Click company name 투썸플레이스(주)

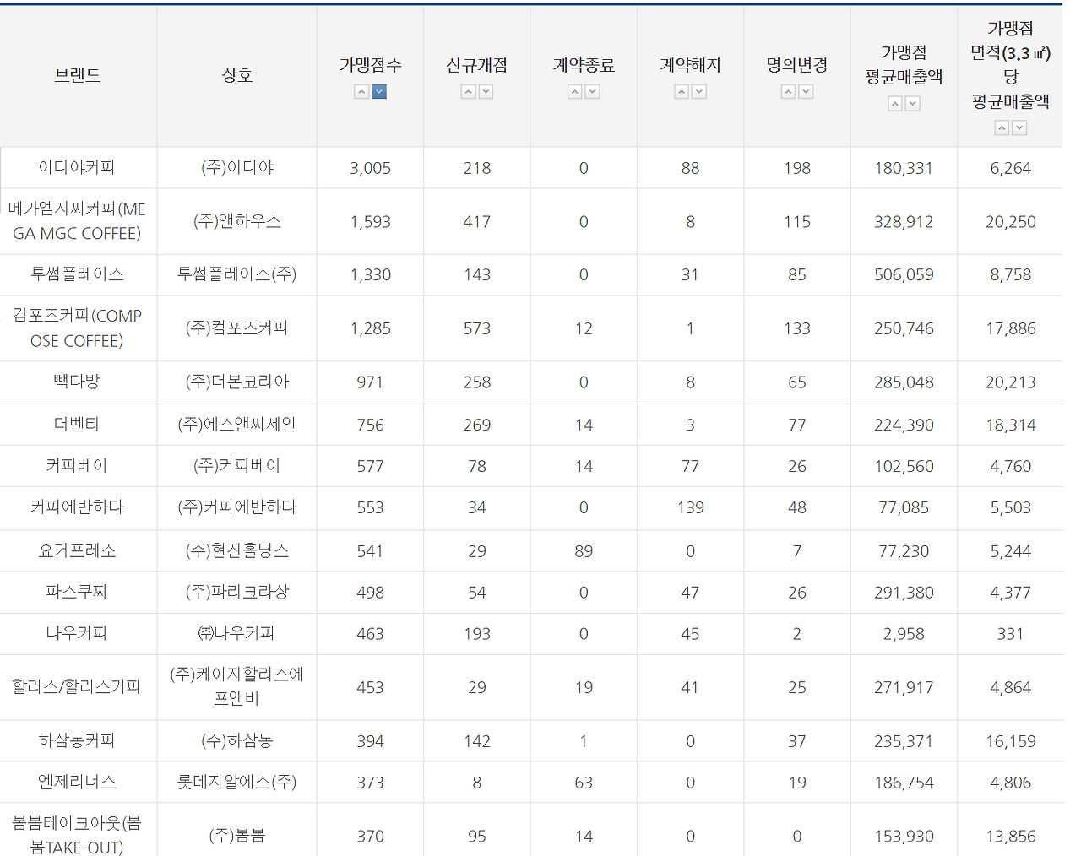tap(237, 274)
